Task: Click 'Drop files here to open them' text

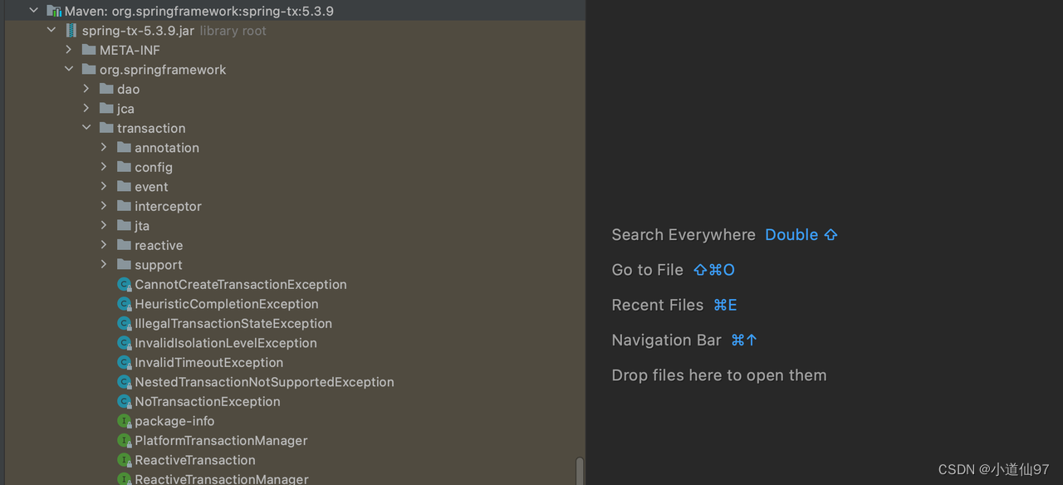Action: coord(719,375)
